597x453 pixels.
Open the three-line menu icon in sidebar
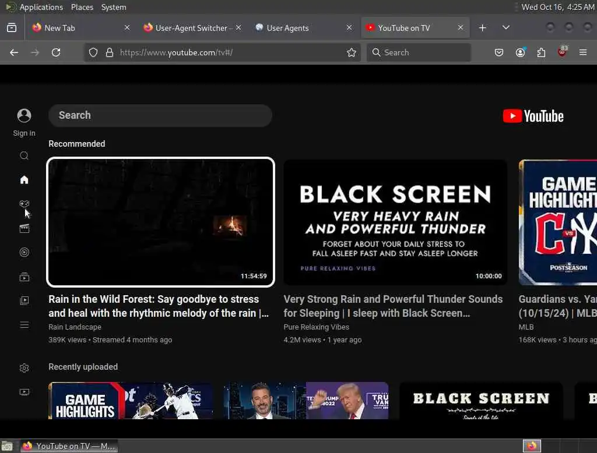coord(24,325)
